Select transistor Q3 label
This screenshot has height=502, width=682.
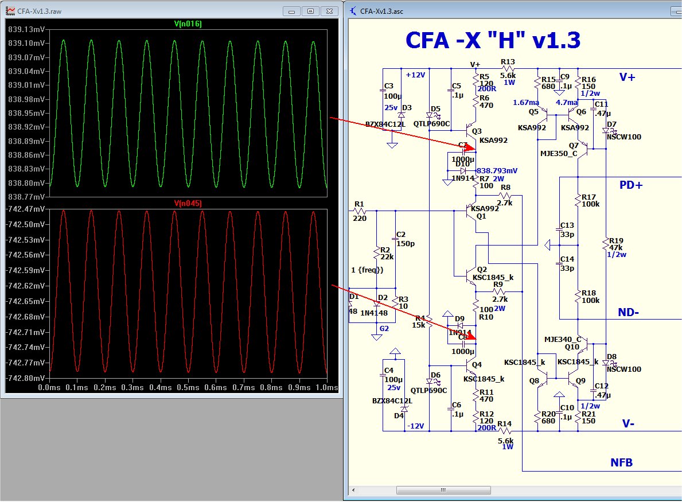[x=477, y=131]
